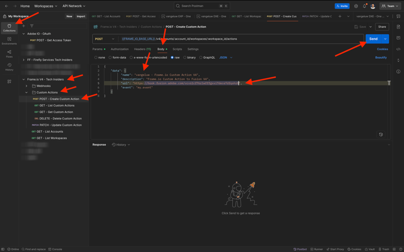Viewport: 404px width, 252px height.
Task: Click the plus icon to add new tab
Action: click(x=340, y=16)
